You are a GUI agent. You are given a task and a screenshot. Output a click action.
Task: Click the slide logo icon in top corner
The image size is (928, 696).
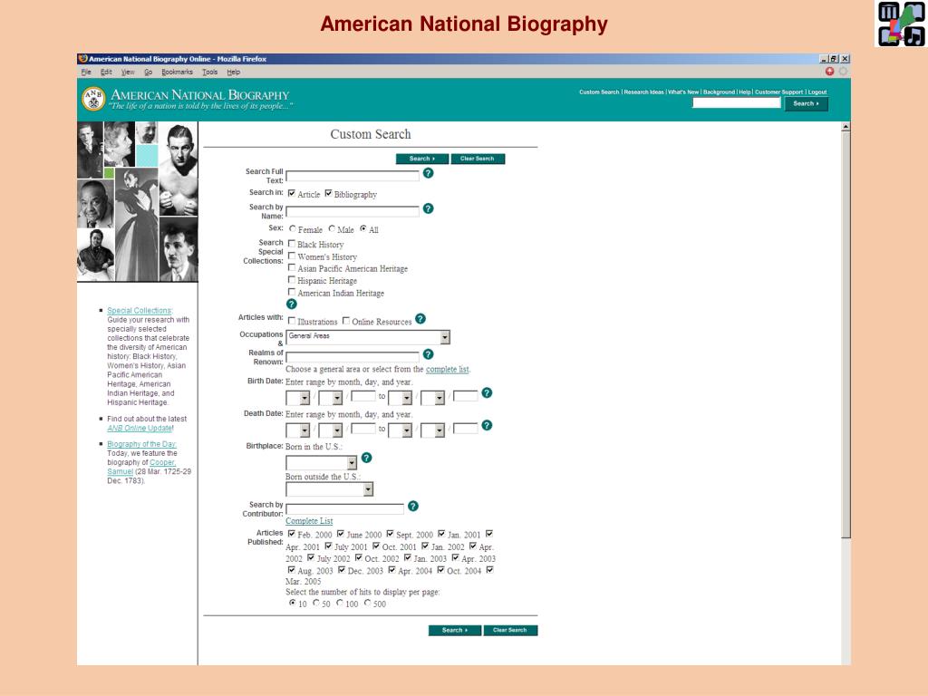pyautogui.click(x=900, y=24)
